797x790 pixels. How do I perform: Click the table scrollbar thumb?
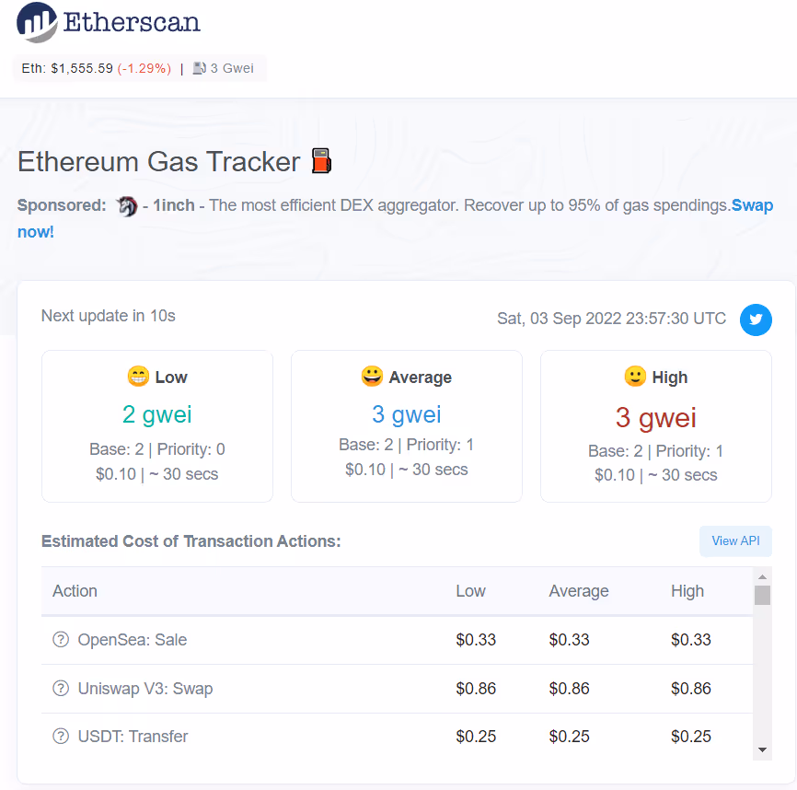pyautogui.click(x=762, y=596)
